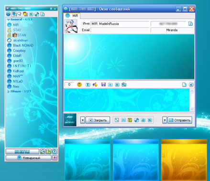Image resolution: width=210 pixels, height=181 pixels.
Task: Click the second icon in bottom toolbar
Action: [123, 120]
